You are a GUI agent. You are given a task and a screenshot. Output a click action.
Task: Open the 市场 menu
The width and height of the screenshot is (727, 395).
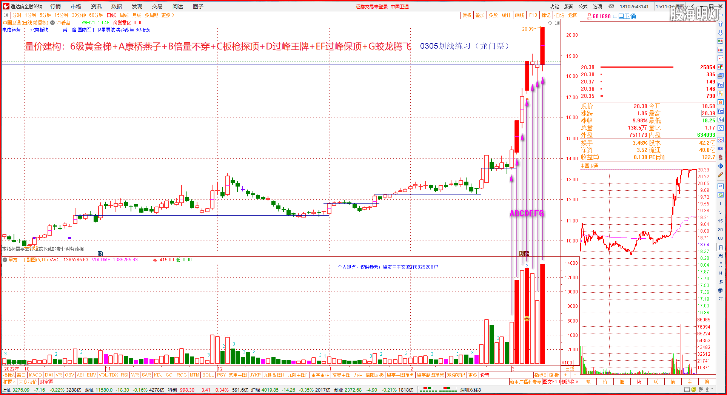click(x=76, y=6)
